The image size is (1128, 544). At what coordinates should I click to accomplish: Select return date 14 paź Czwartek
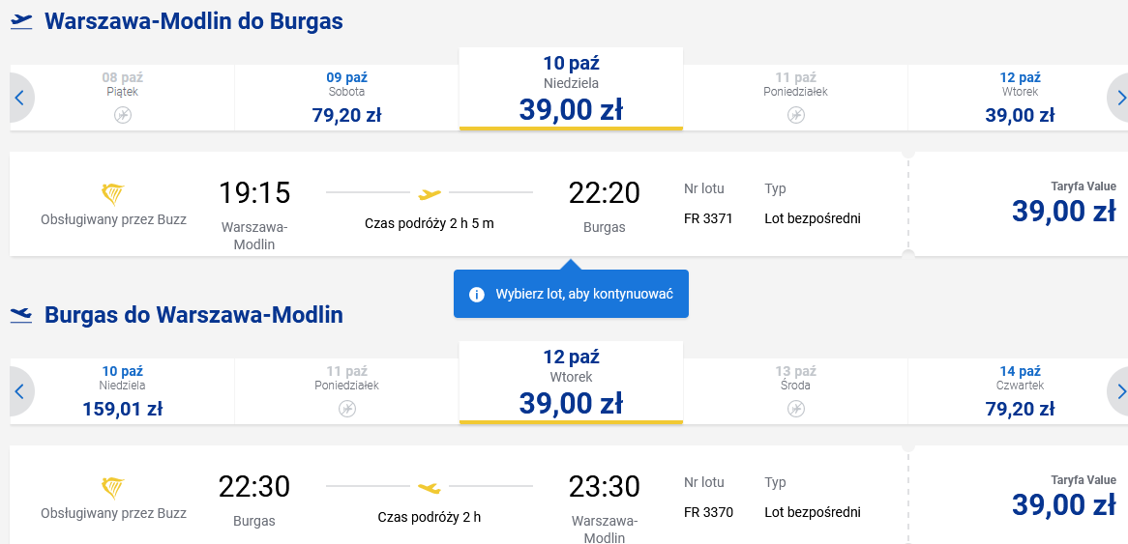click(x=1020, y=391)
